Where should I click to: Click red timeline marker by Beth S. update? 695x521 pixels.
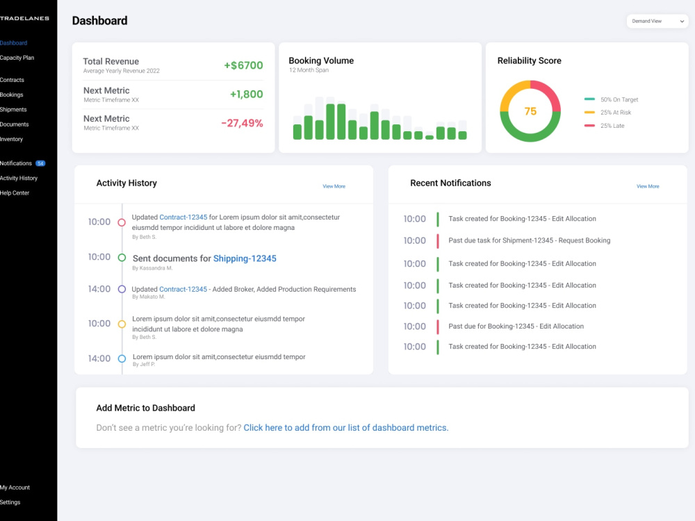click(122, 222)
